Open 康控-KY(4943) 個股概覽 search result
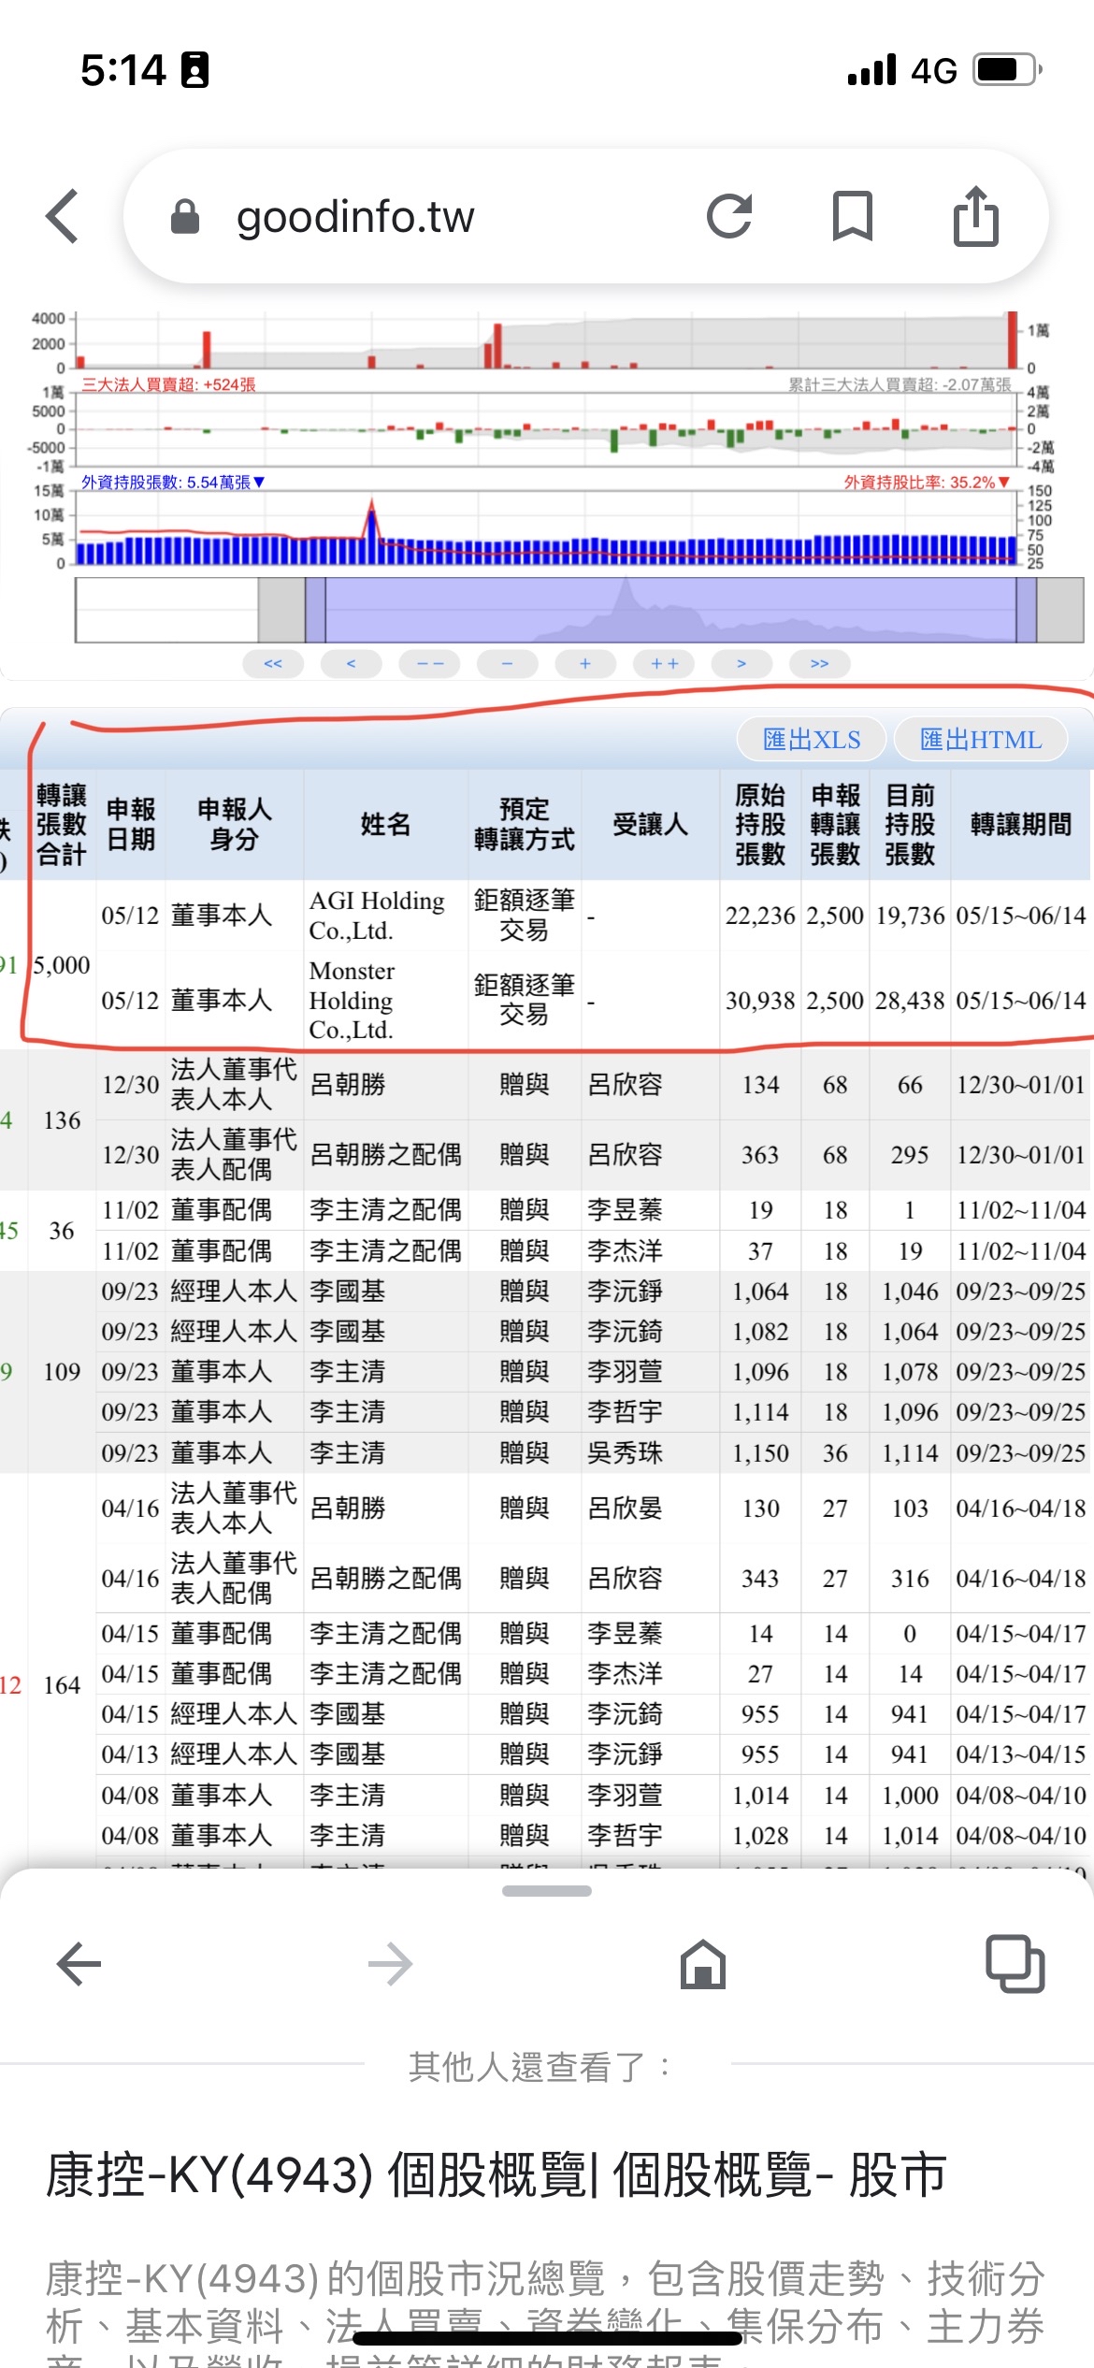The width and height of the screenshot is (1094, 2368). tap(496, 2174)
